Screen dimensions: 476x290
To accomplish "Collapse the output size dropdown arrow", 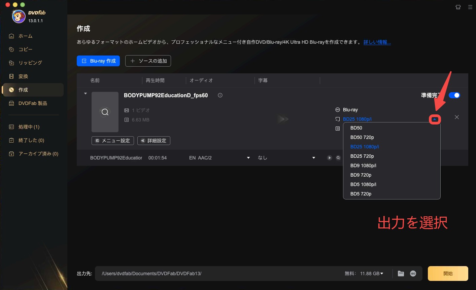I will click(x=435, y=119).
